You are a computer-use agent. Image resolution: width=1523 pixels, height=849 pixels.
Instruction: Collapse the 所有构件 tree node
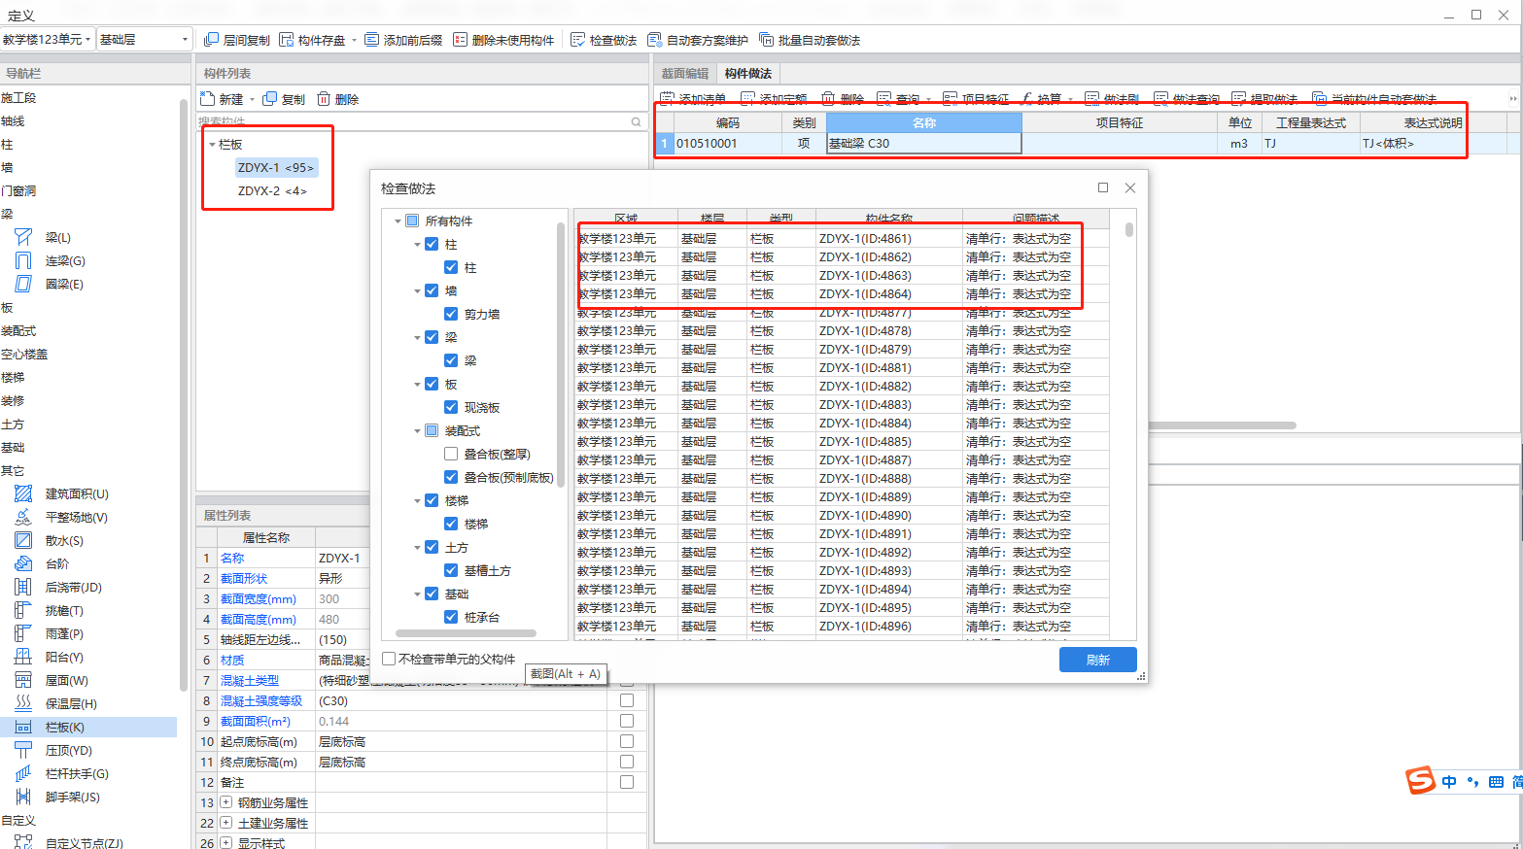click(398, 221)
